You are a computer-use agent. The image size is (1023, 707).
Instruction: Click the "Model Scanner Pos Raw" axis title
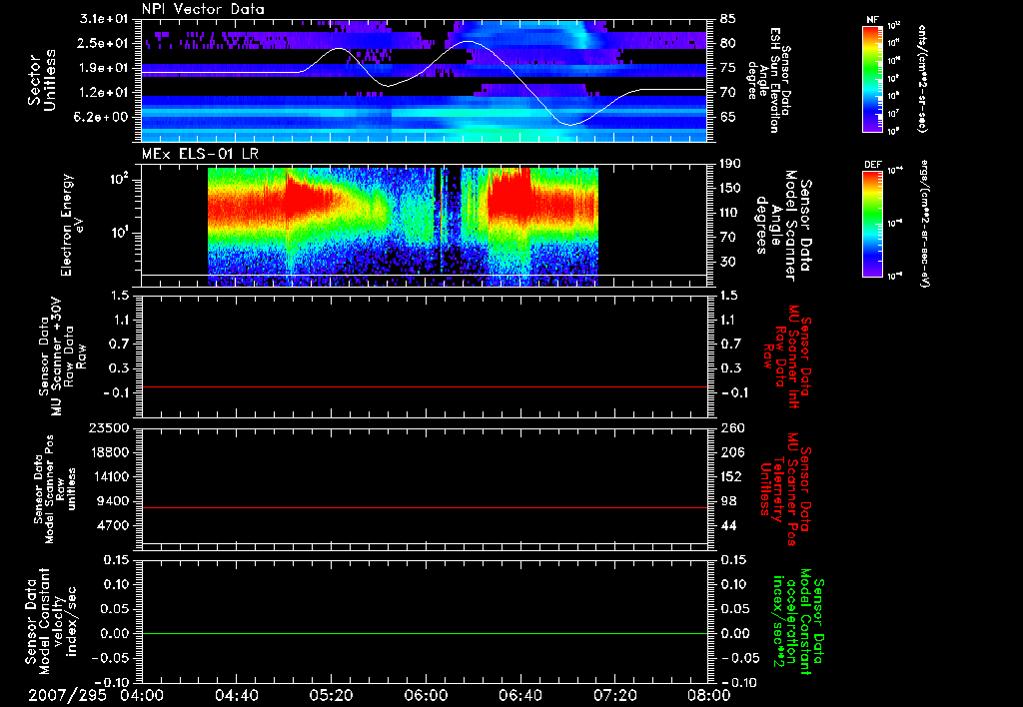point(55,489)
